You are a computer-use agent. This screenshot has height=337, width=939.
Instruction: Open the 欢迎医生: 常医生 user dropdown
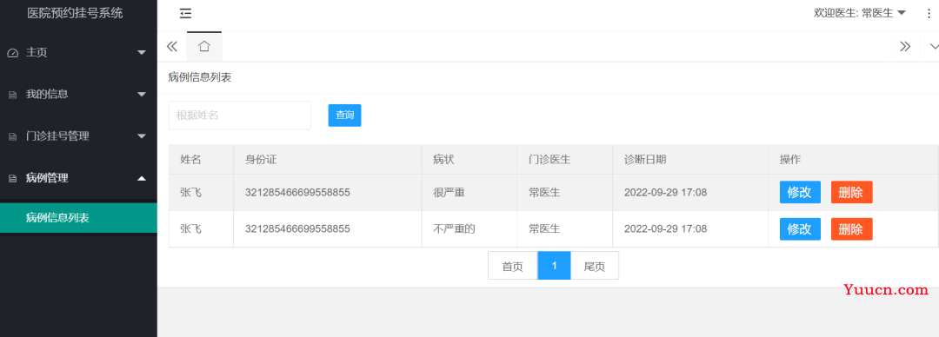(x=859, y=13)
